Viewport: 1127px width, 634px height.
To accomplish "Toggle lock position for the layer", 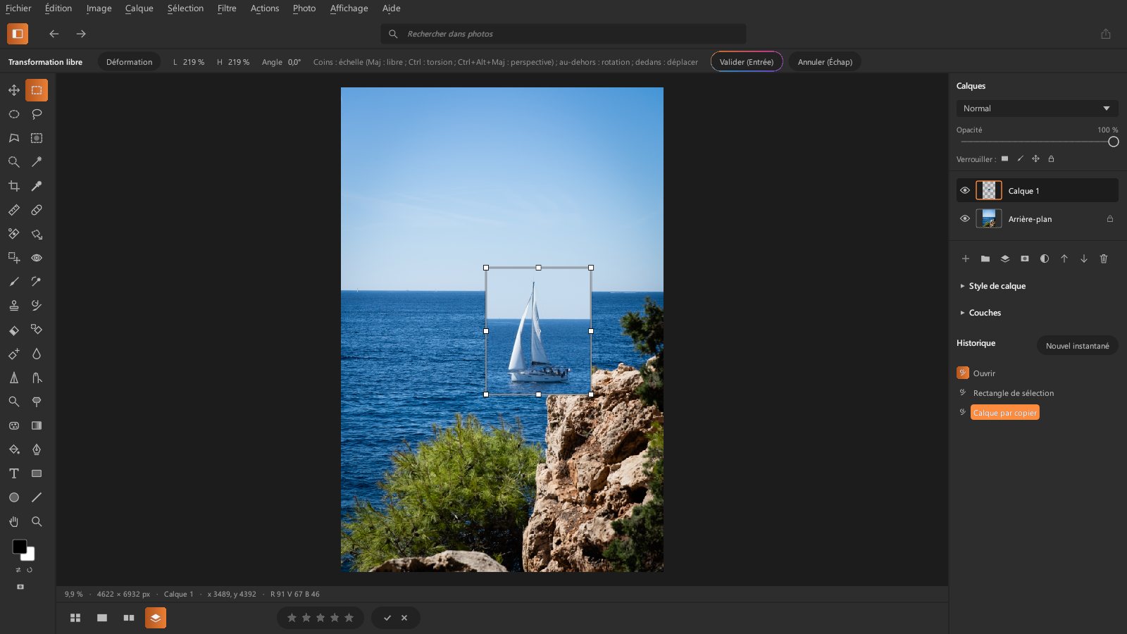I will tap(1035, 158).
